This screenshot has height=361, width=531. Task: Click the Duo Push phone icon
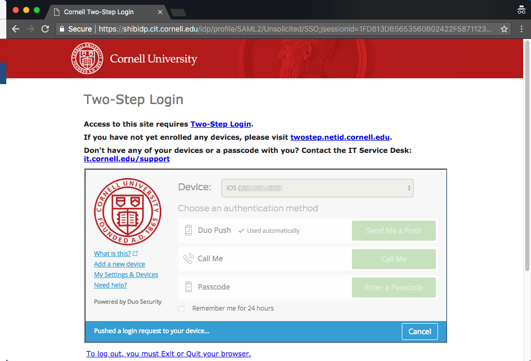pyautogui.click(x=188, y=230)
